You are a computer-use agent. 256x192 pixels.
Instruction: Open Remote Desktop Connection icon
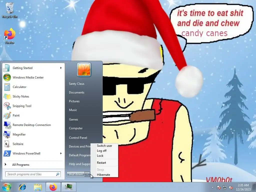point(7,125)
